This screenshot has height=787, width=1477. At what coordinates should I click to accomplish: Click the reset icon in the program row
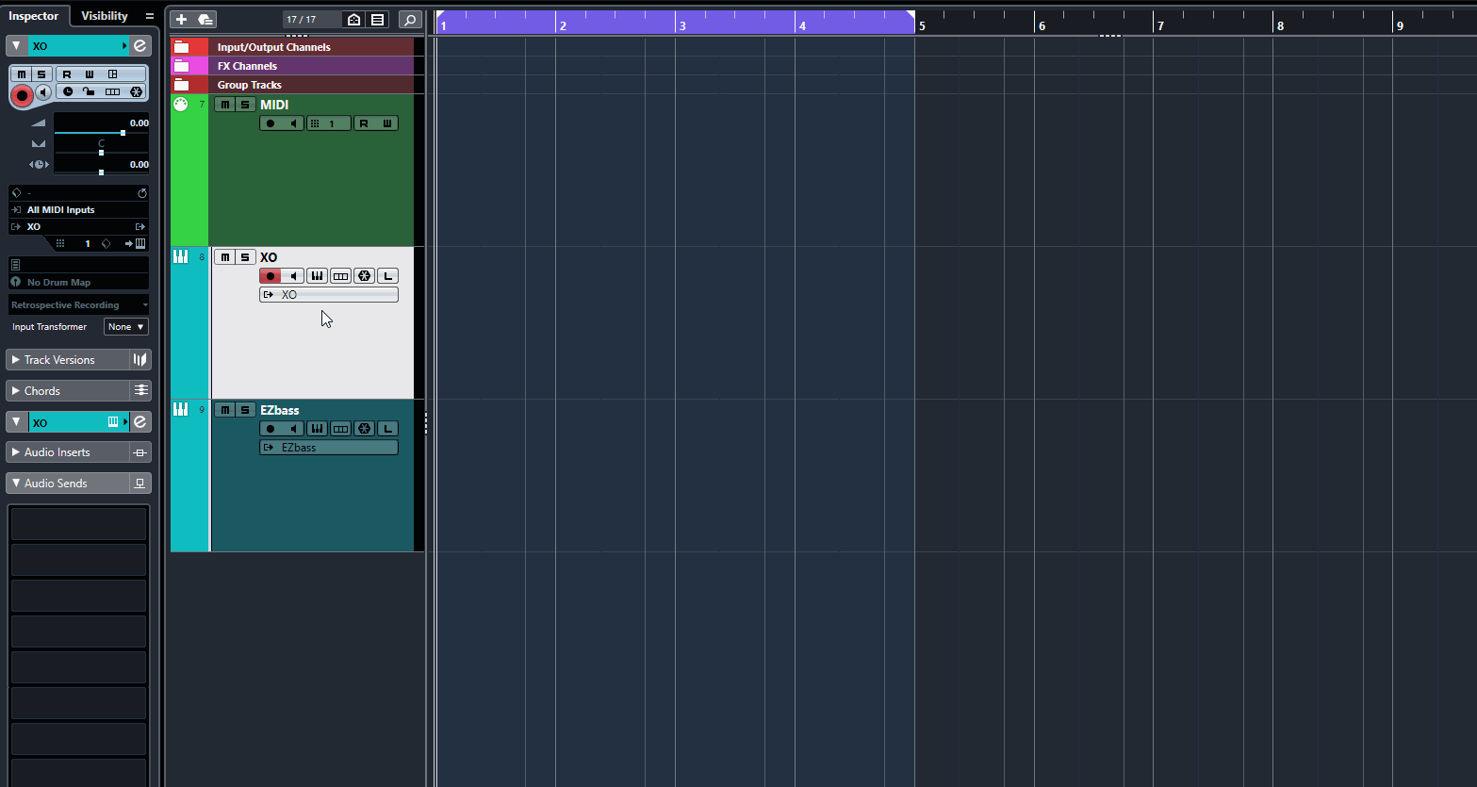[x=142, y=193]
